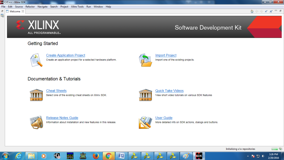Open the outline view icon in left trim
The width and height of the screenshot is (284, 160).
(x=2, y=16)
